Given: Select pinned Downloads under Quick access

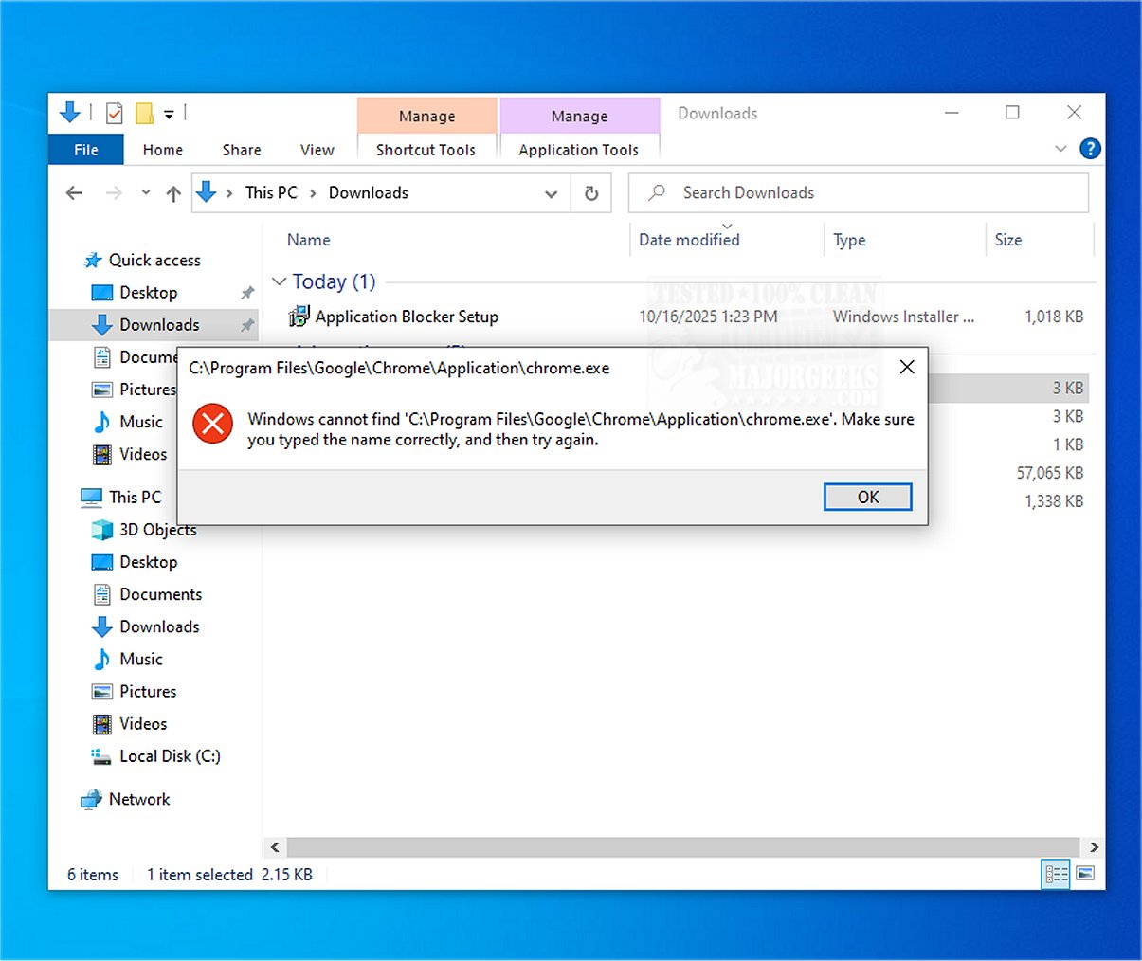Looking at the screenshot, I should pyautogui.click(x=159, y=324).
